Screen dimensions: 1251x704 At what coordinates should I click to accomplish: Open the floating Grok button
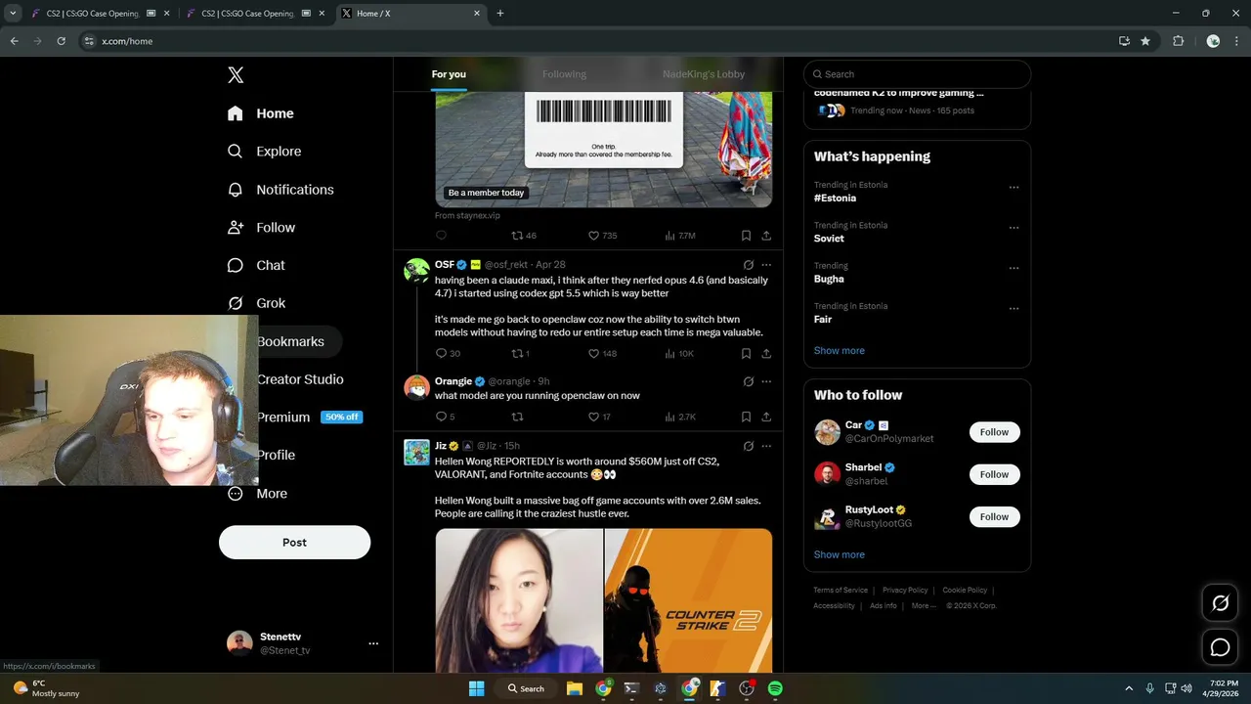1220,603
